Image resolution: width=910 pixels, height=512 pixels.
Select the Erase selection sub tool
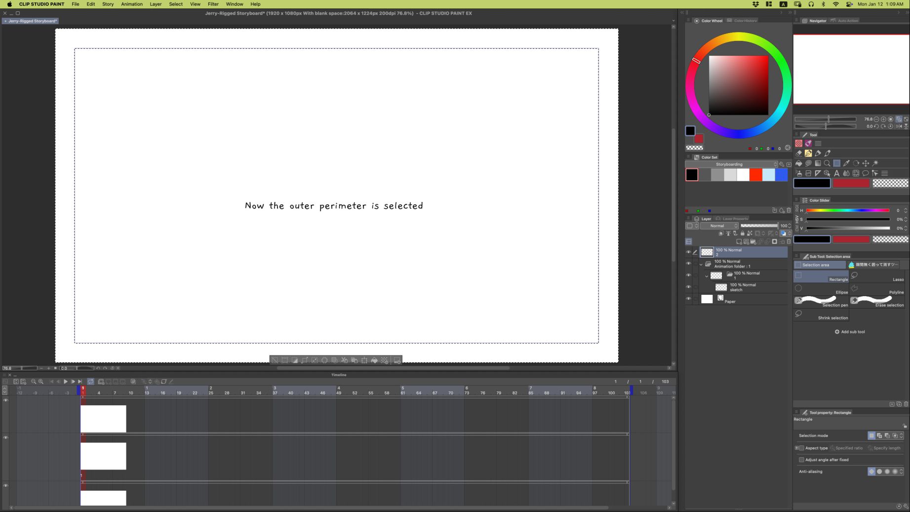click(877, 302)
